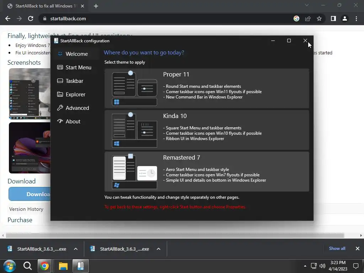Click the Kinda 10 theme preview image
The width and height of the screenshot is (364, 273).
tap(134, 130)
